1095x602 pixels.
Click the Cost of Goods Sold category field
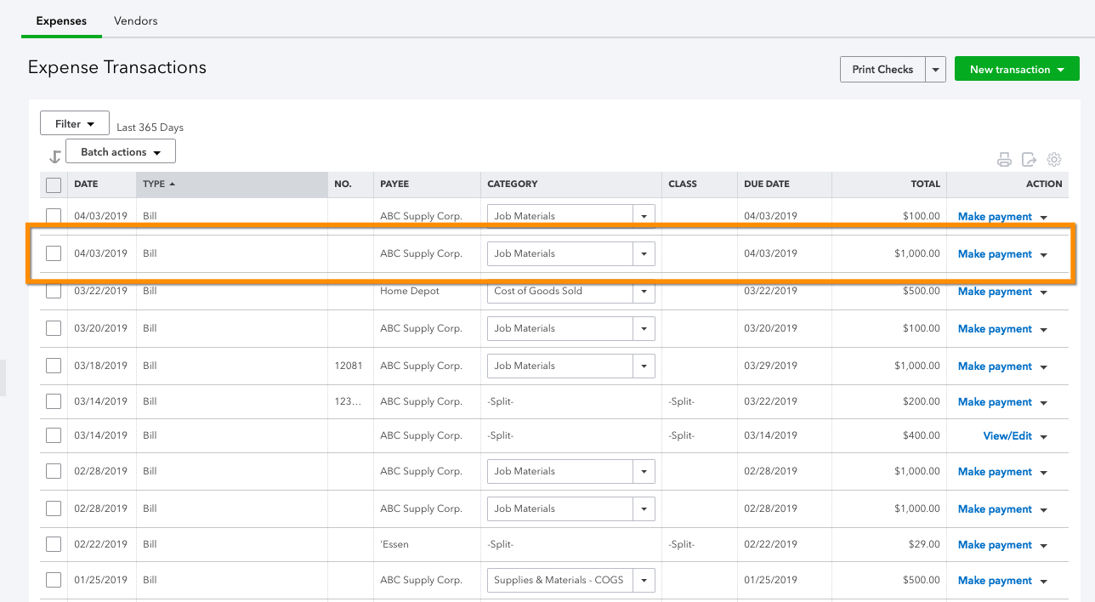click(560, 291)
